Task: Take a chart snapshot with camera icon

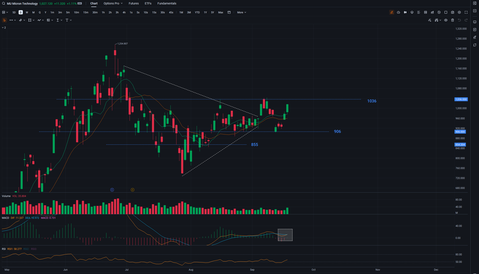Action: pyautogui.click(x=452, y=12)
